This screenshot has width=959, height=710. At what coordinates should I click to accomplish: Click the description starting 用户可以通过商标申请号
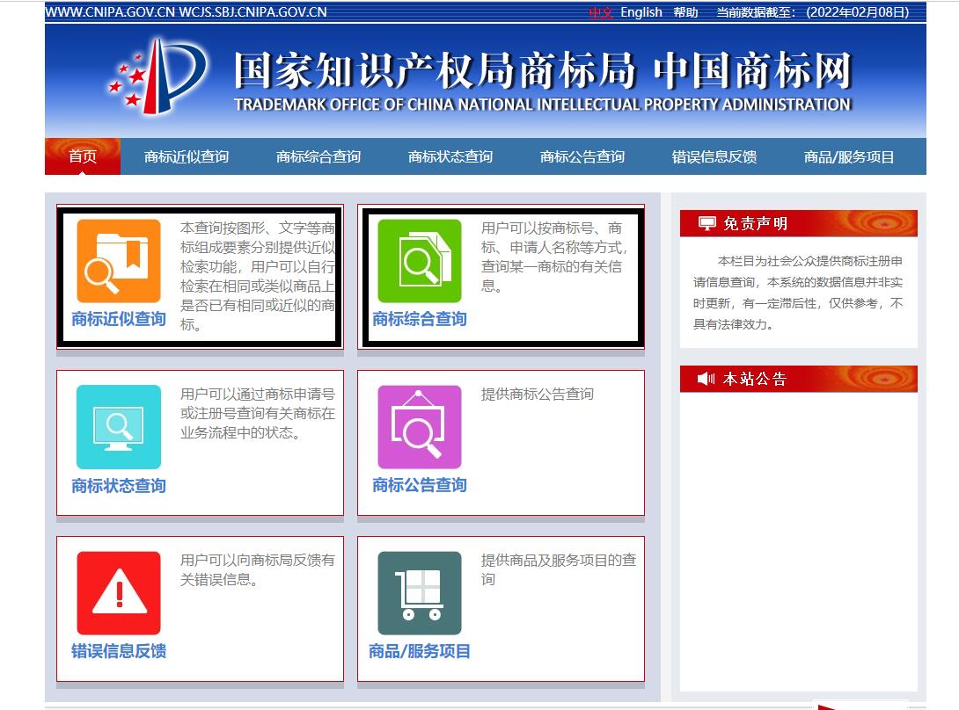coord(258,414)
